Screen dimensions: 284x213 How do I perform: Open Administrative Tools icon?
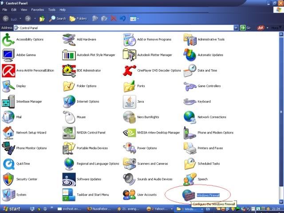[190, 39]
